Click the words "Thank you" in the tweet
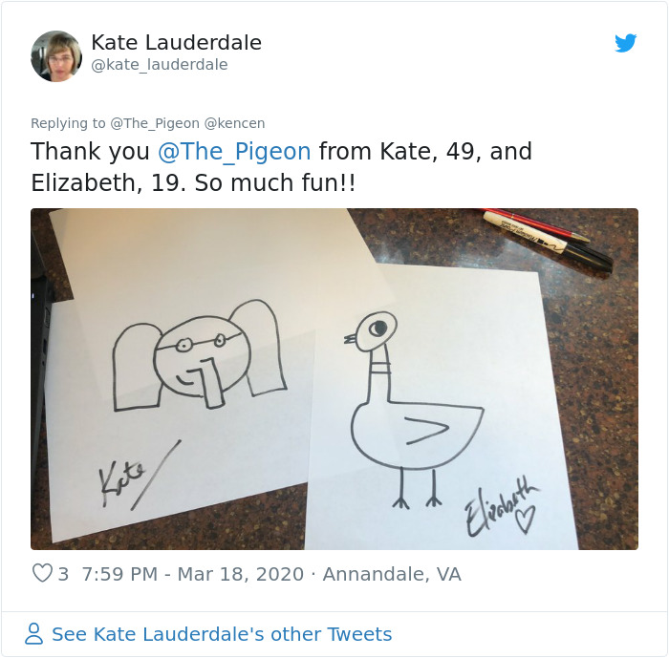 pyautogui.click(x=90, y=152)
